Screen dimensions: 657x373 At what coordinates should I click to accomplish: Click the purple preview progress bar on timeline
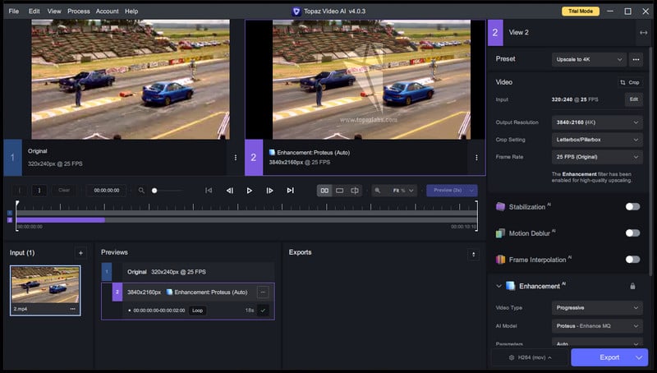[x=60, y=219]
